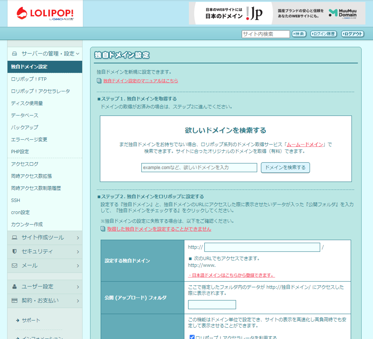Expand the サイト作成ツール section
The width and height of the screenshot is (373, 339).
[41, 238]
